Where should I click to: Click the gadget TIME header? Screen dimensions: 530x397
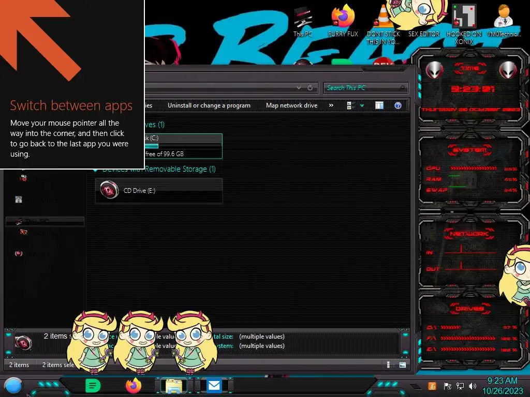coord(470,69)
